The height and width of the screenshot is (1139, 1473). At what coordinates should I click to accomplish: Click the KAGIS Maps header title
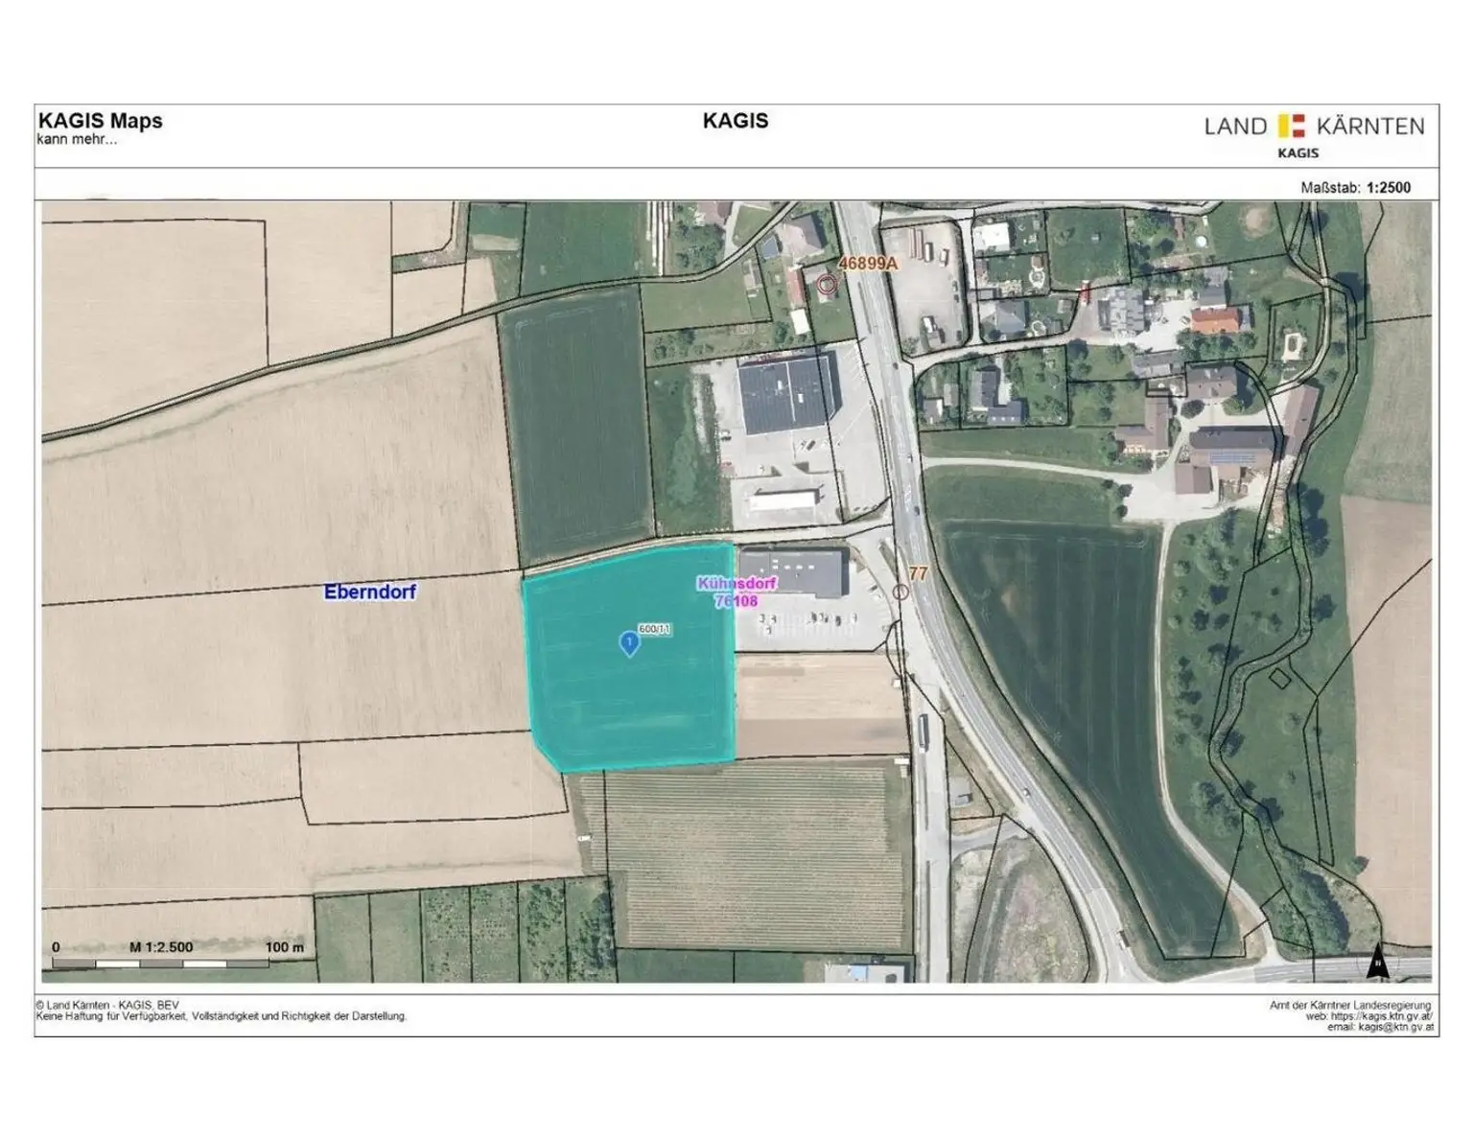click(x=101, y=121)
